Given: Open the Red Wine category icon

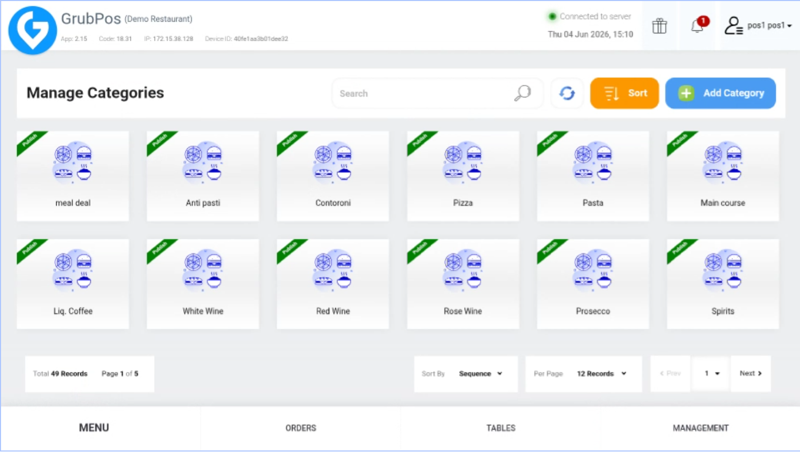Looking at the screenshot, I should [333, 271].
